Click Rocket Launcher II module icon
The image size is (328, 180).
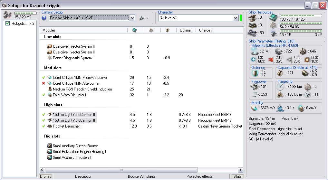(49, 126)
